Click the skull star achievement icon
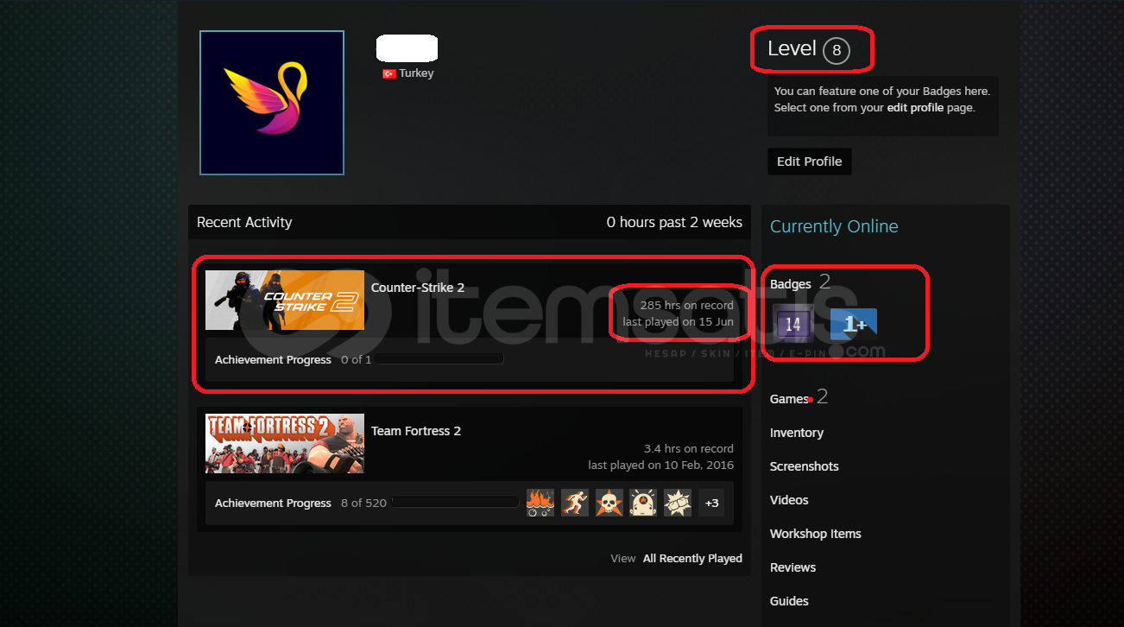 pyautogui.click(x=609, y=503)
